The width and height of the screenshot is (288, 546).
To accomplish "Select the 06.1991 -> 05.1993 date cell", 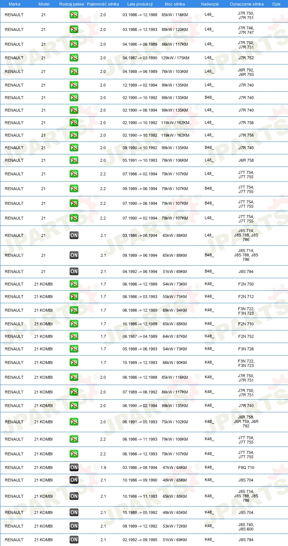I will pos(140,422).
